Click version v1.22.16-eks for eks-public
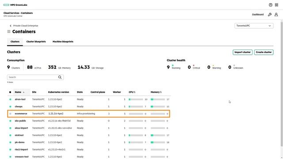Screen dimensions: 283x159 tap(59, 121)
